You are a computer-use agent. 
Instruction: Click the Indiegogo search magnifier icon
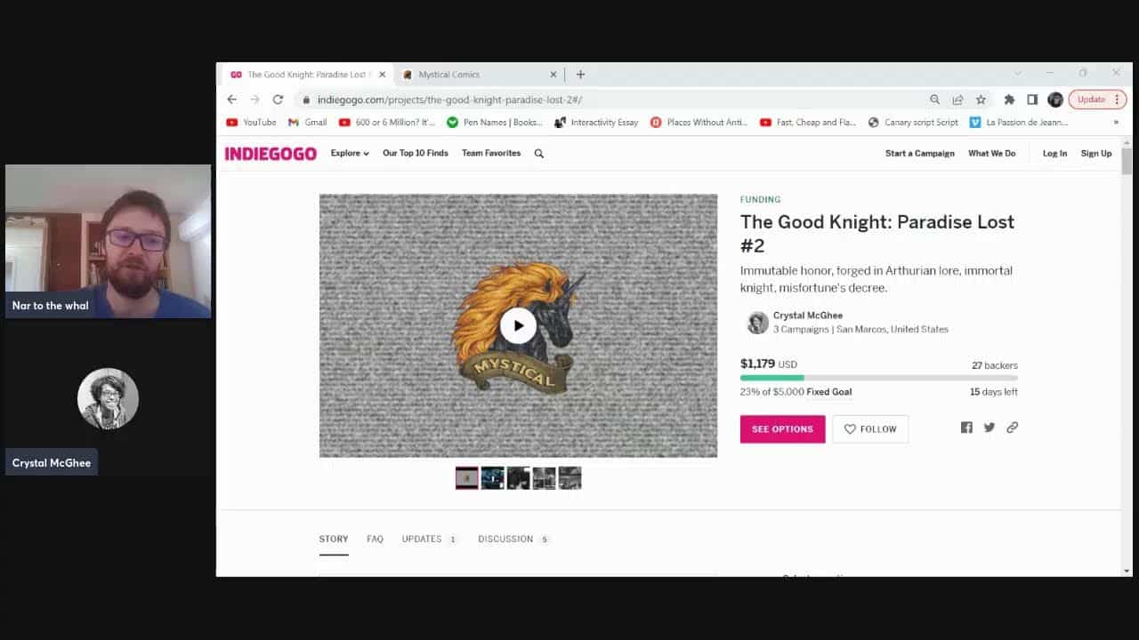538,154
